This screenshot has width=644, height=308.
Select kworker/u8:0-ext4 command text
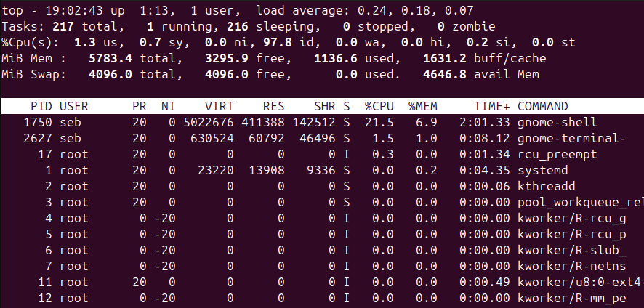(x=581, y=283)
